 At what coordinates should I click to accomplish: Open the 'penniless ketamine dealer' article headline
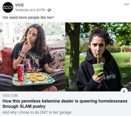[65, 104]
